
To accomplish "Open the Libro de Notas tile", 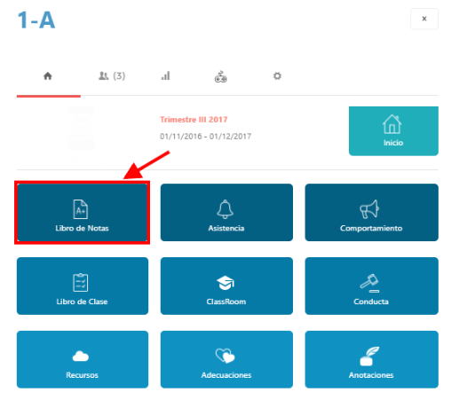I will click(83, 212).
